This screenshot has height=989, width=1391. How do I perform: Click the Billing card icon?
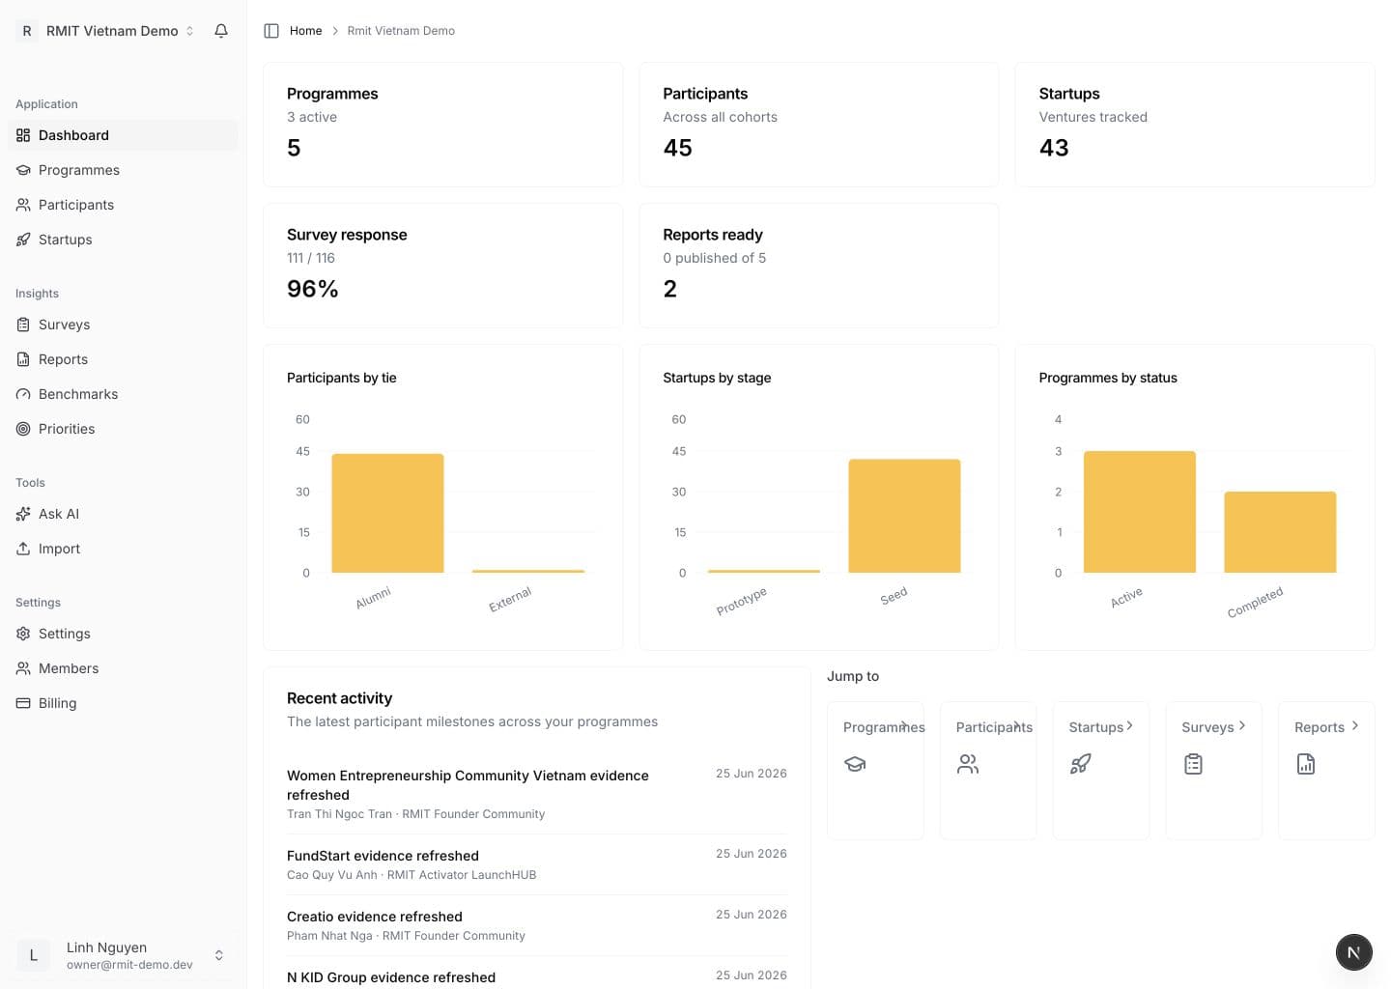tap(23, 703)
